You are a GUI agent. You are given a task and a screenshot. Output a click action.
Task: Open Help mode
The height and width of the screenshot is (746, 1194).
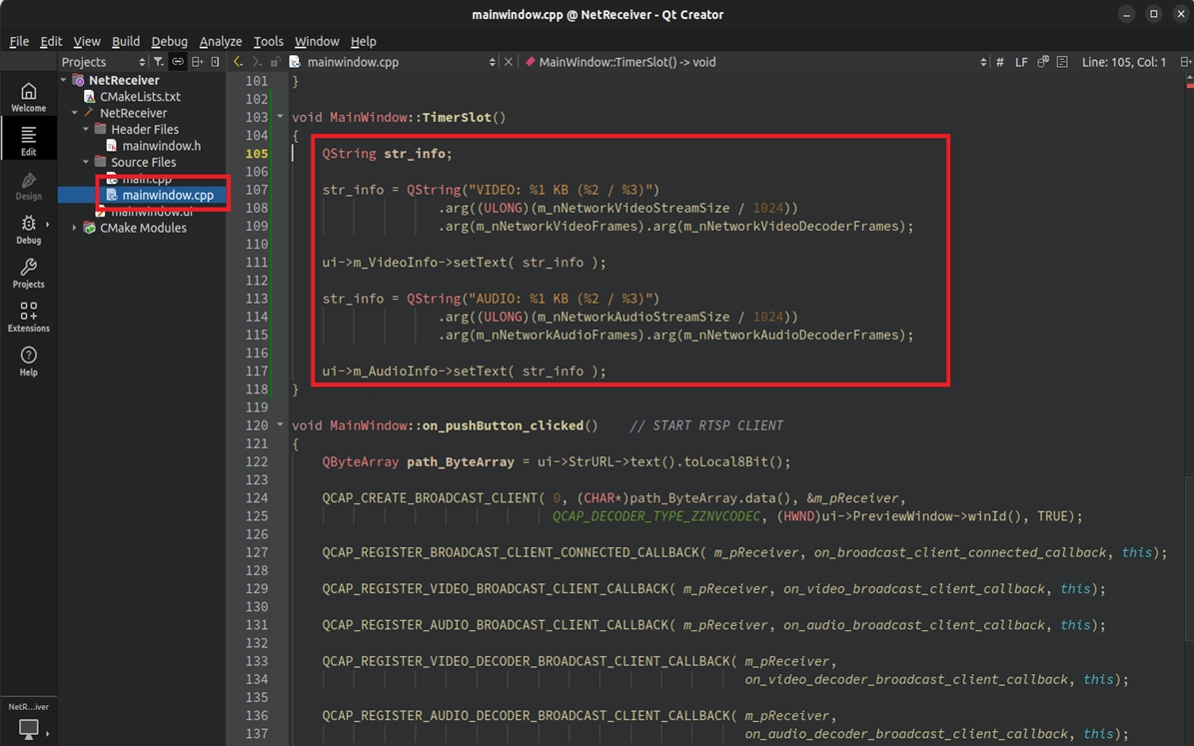coord(28,361)
